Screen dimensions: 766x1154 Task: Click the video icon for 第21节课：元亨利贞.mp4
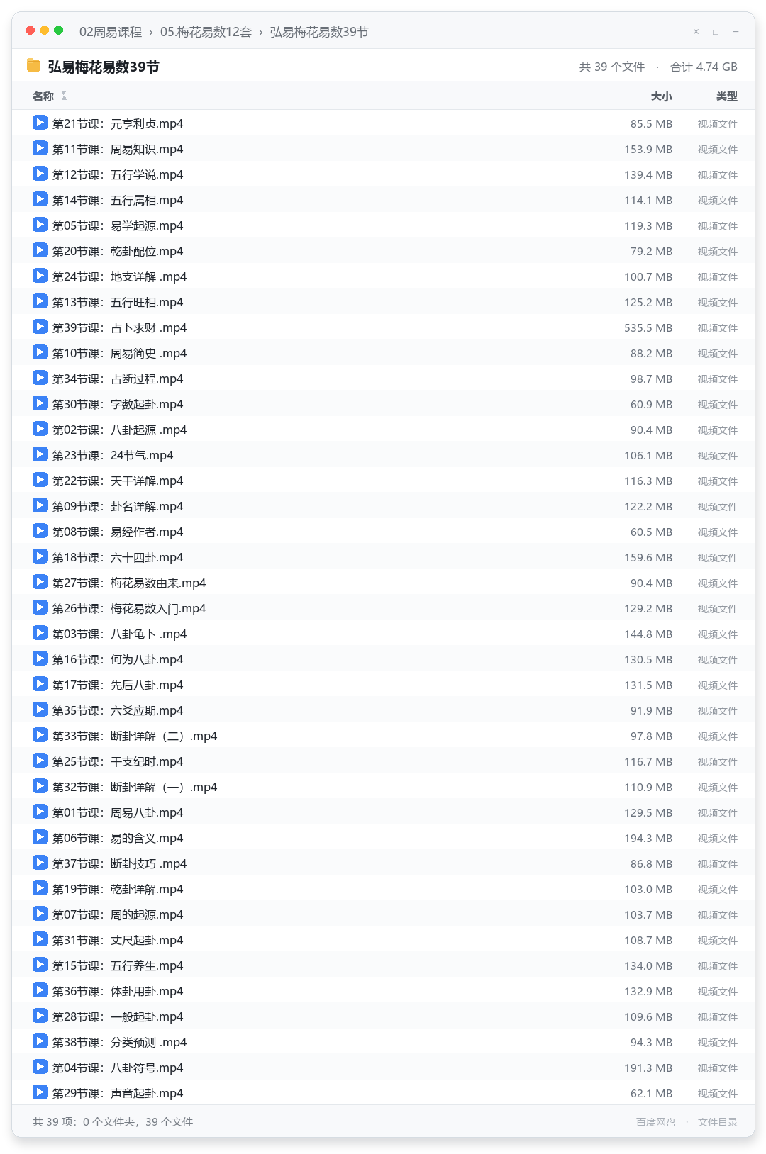pyautogui.click(x=40, y=123)
